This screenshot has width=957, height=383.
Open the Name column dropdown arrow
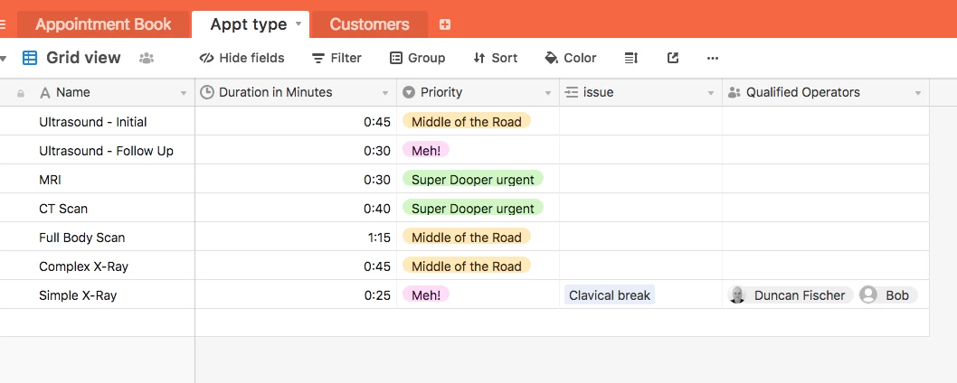click(184, 93)
